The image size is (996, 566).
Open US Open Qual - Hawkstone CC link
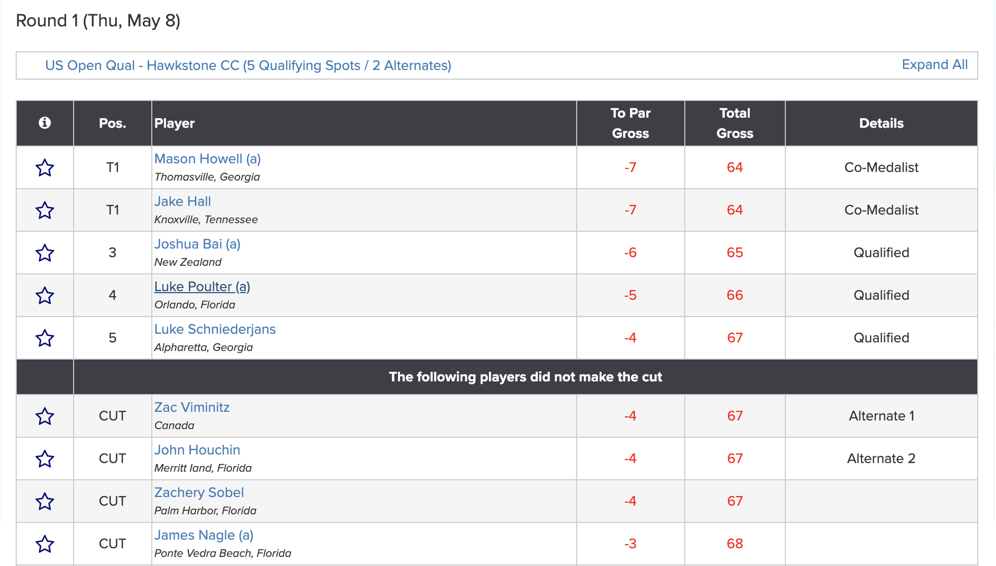248,66
